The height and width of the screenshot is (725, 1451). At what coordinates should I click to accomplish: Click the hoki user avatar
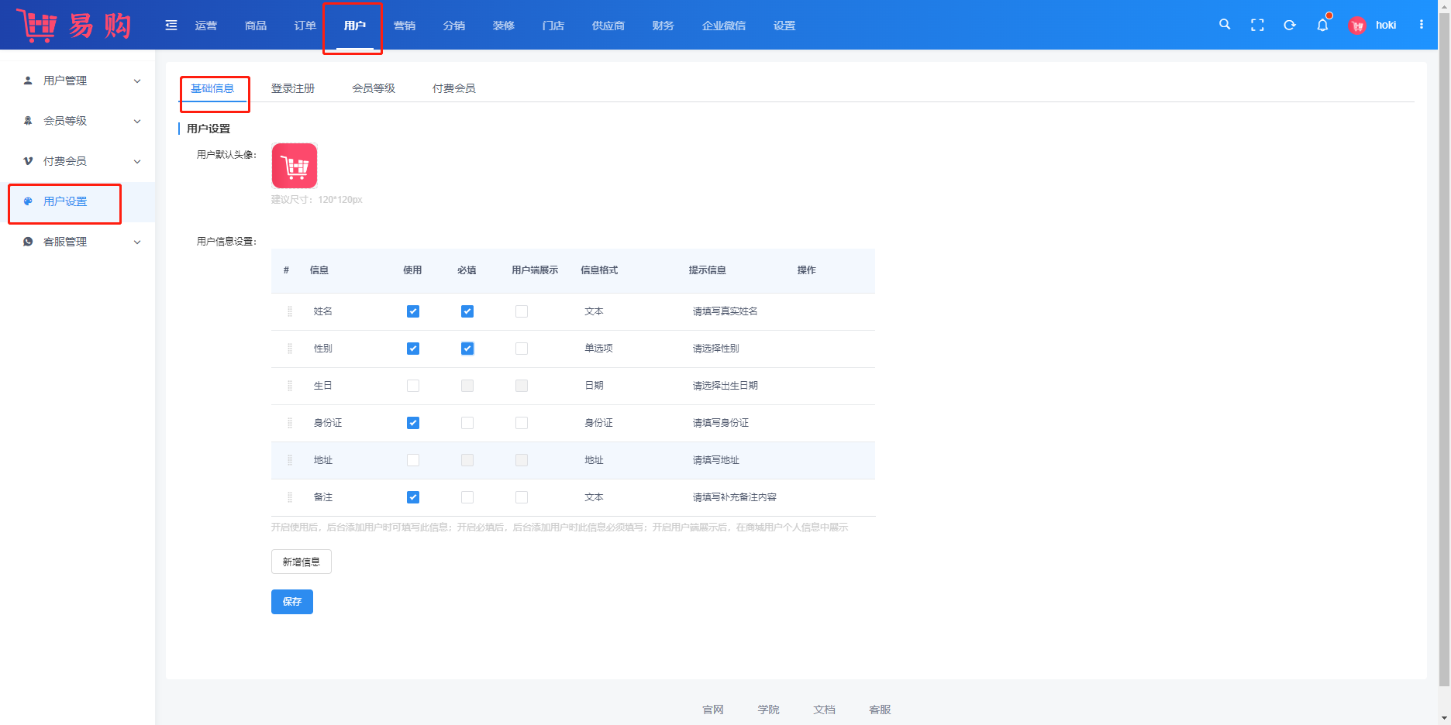pos(1357,26)
